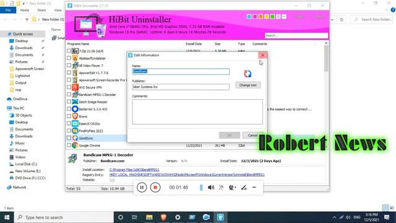
Task: Check the Brave checkbox
Action: [x=69, y=116]
